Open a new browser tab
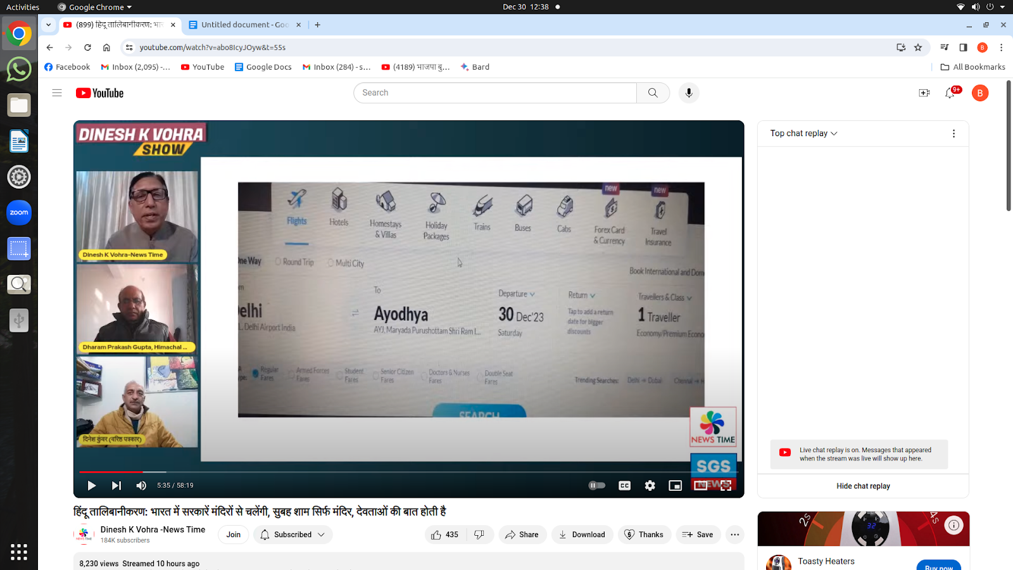Screen dimensions: 1013x570 (x=318, y=25)
